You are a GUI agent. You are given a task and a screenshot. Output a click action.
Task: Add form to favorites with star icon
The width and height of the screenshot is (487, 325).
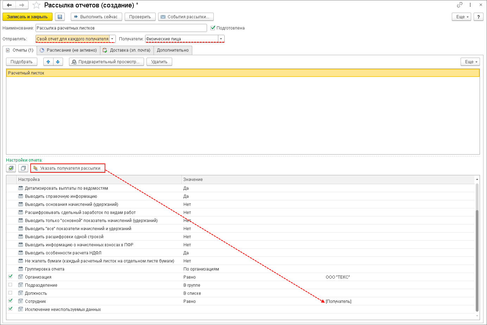pyautogui.click(x=36, y=5)
